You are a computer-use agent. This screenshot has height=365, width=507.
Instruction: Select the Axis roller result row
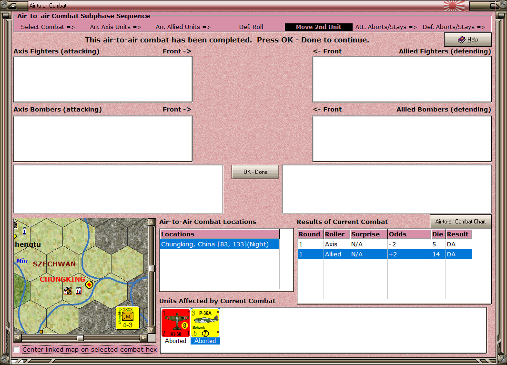[385, 244]
